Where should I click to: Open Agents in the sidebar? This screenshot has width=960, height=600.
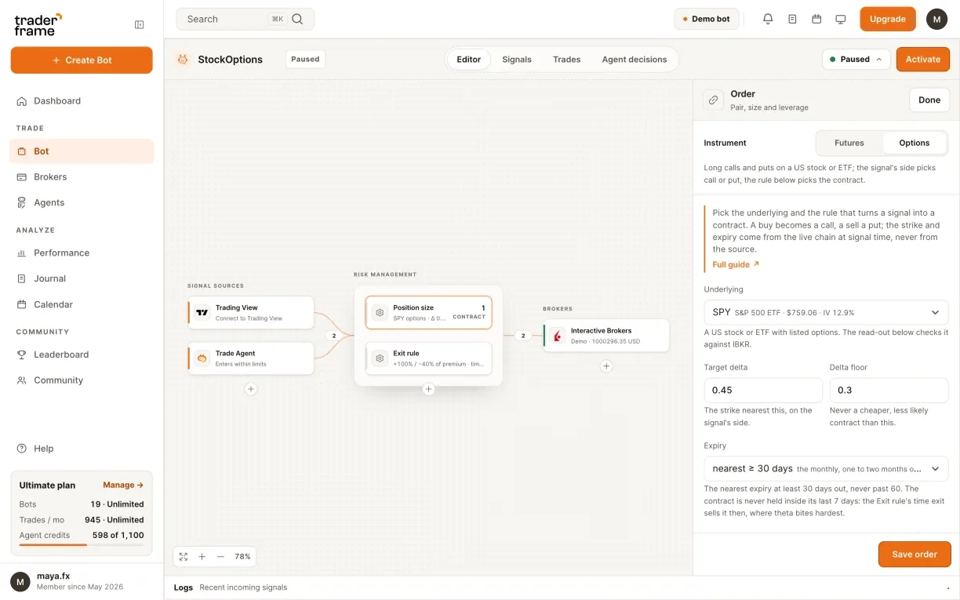coord(82,202)
